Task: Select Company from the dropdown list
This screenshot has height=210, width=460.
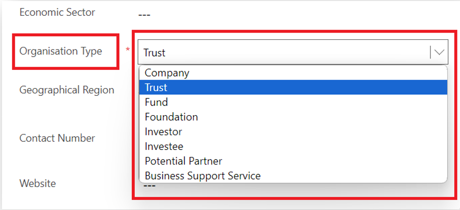Action: [167, 73]
